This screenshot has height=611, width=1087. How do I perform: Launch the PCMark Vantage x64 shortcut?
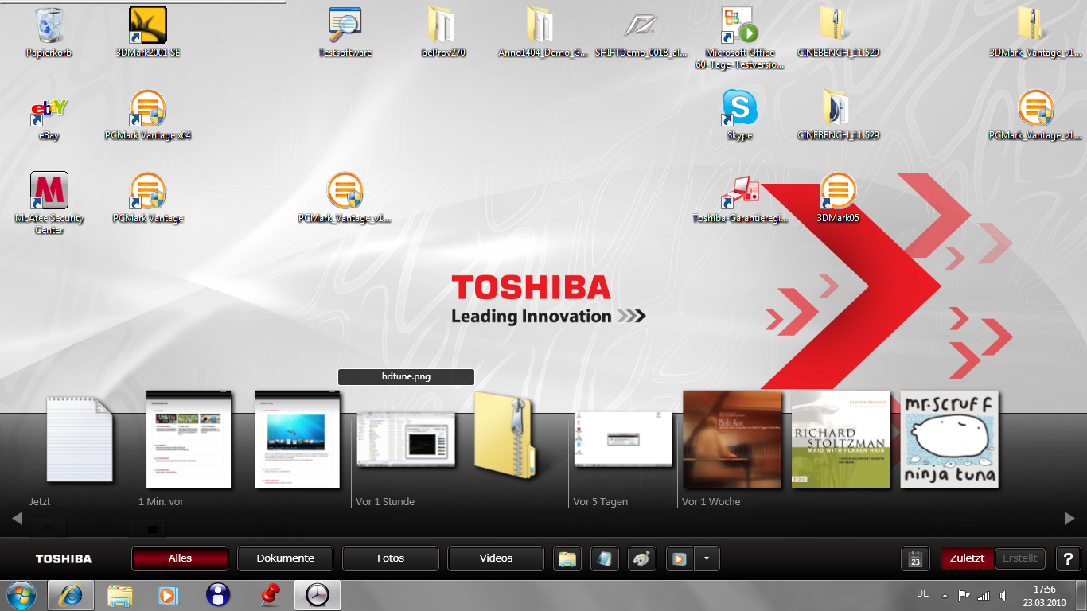tap(148, 115)
